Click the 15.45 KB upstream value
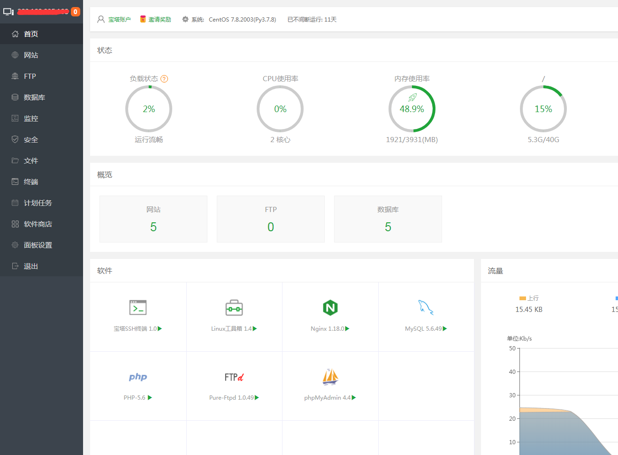 click(529, 310)
